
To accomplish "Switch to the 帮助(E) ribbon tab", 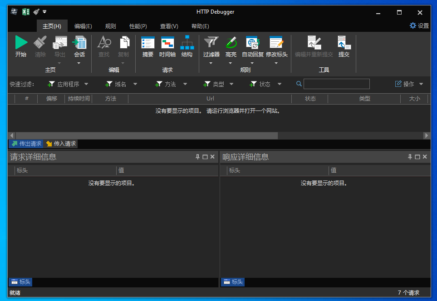I will click(200, 26).
